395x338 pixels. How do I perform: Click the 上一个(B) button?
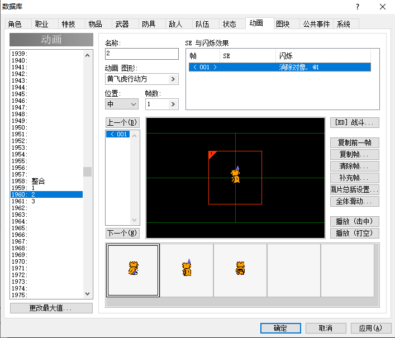122,122
